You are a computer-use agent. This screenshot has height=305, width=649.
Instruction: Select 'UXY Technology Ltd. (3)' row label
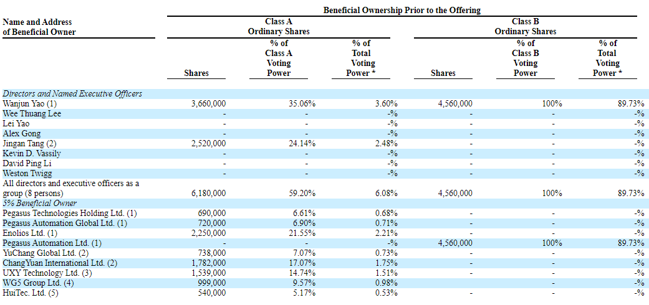(46, 273)
